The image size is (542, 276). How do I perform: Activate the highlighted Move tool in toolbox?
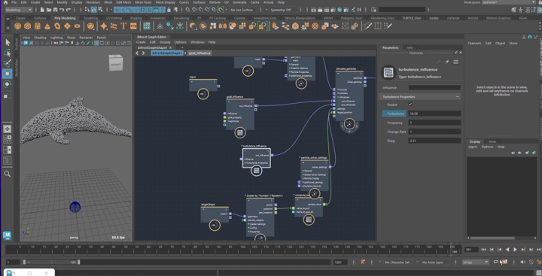coord(8,74)
